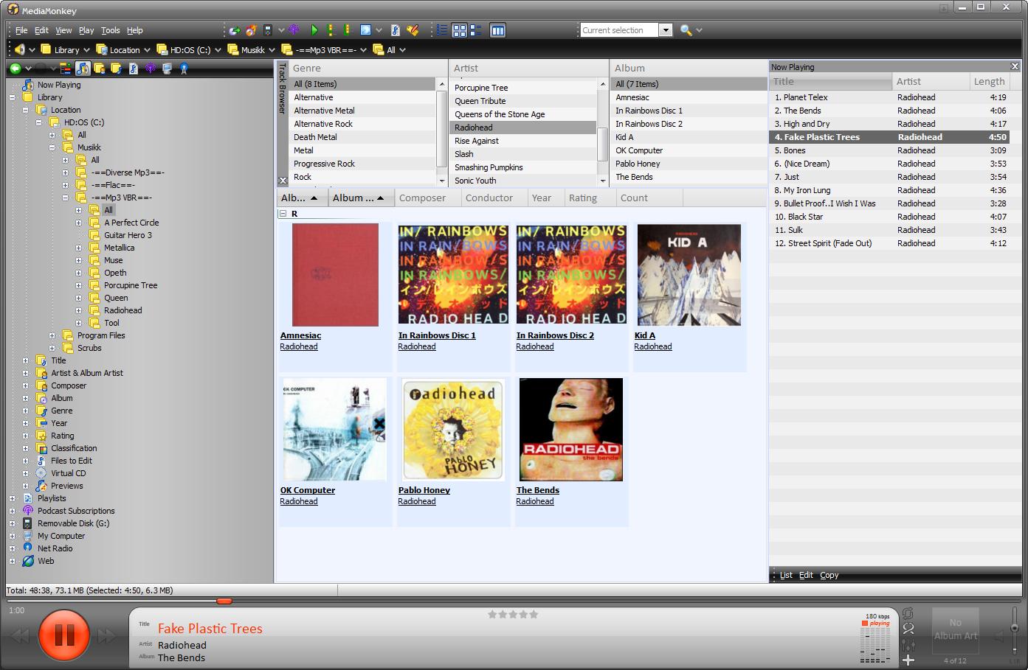Collapse the R group in album view
Viewport: 1028px width, 670px height.
click(x=282, y=214)
